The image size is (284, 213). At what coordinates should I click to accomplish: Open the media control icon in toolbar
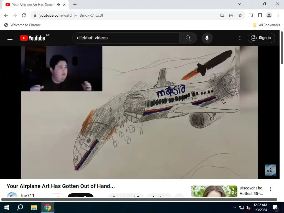[x=251, y=16]
